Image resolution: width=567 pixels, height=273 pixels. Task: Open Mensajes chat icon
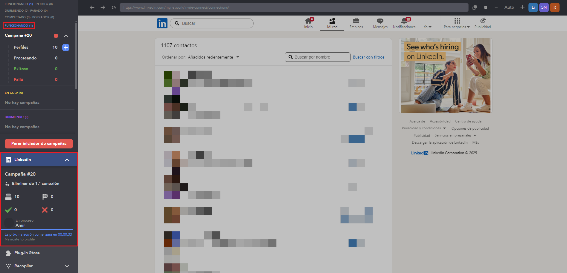tap(380, 21)
